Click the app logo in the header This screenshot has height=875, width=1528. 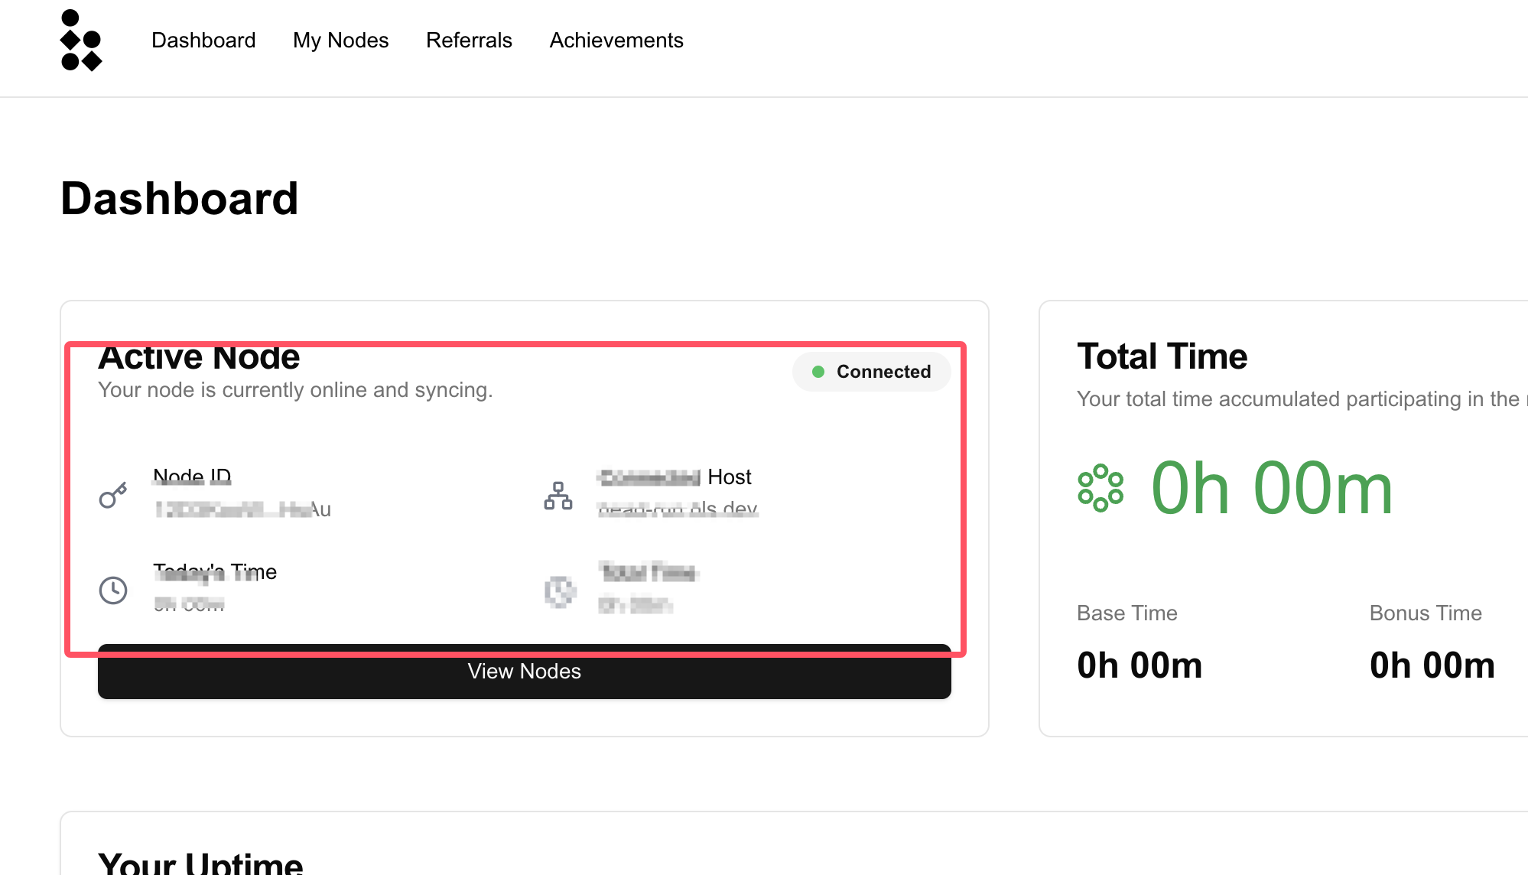81,40
